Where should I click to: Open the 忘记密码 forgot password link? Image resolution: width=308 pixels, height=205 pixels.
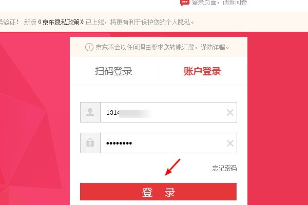(224, 168)
